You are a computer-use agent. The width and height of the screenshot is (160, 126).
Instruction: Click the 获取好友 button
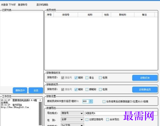pos(145,78)
